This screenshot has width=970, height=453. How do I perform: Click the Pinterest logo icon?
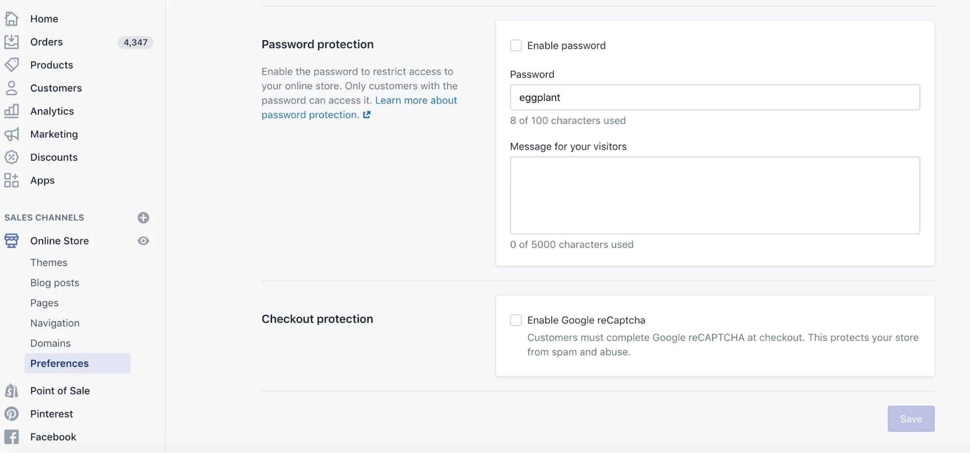tap(12, 414)
